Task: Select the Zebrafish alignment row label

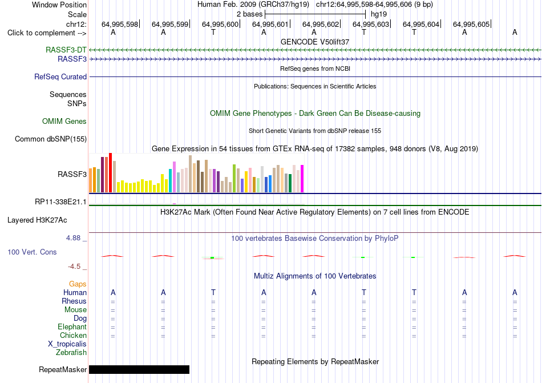Action: (x=71, y=353)
